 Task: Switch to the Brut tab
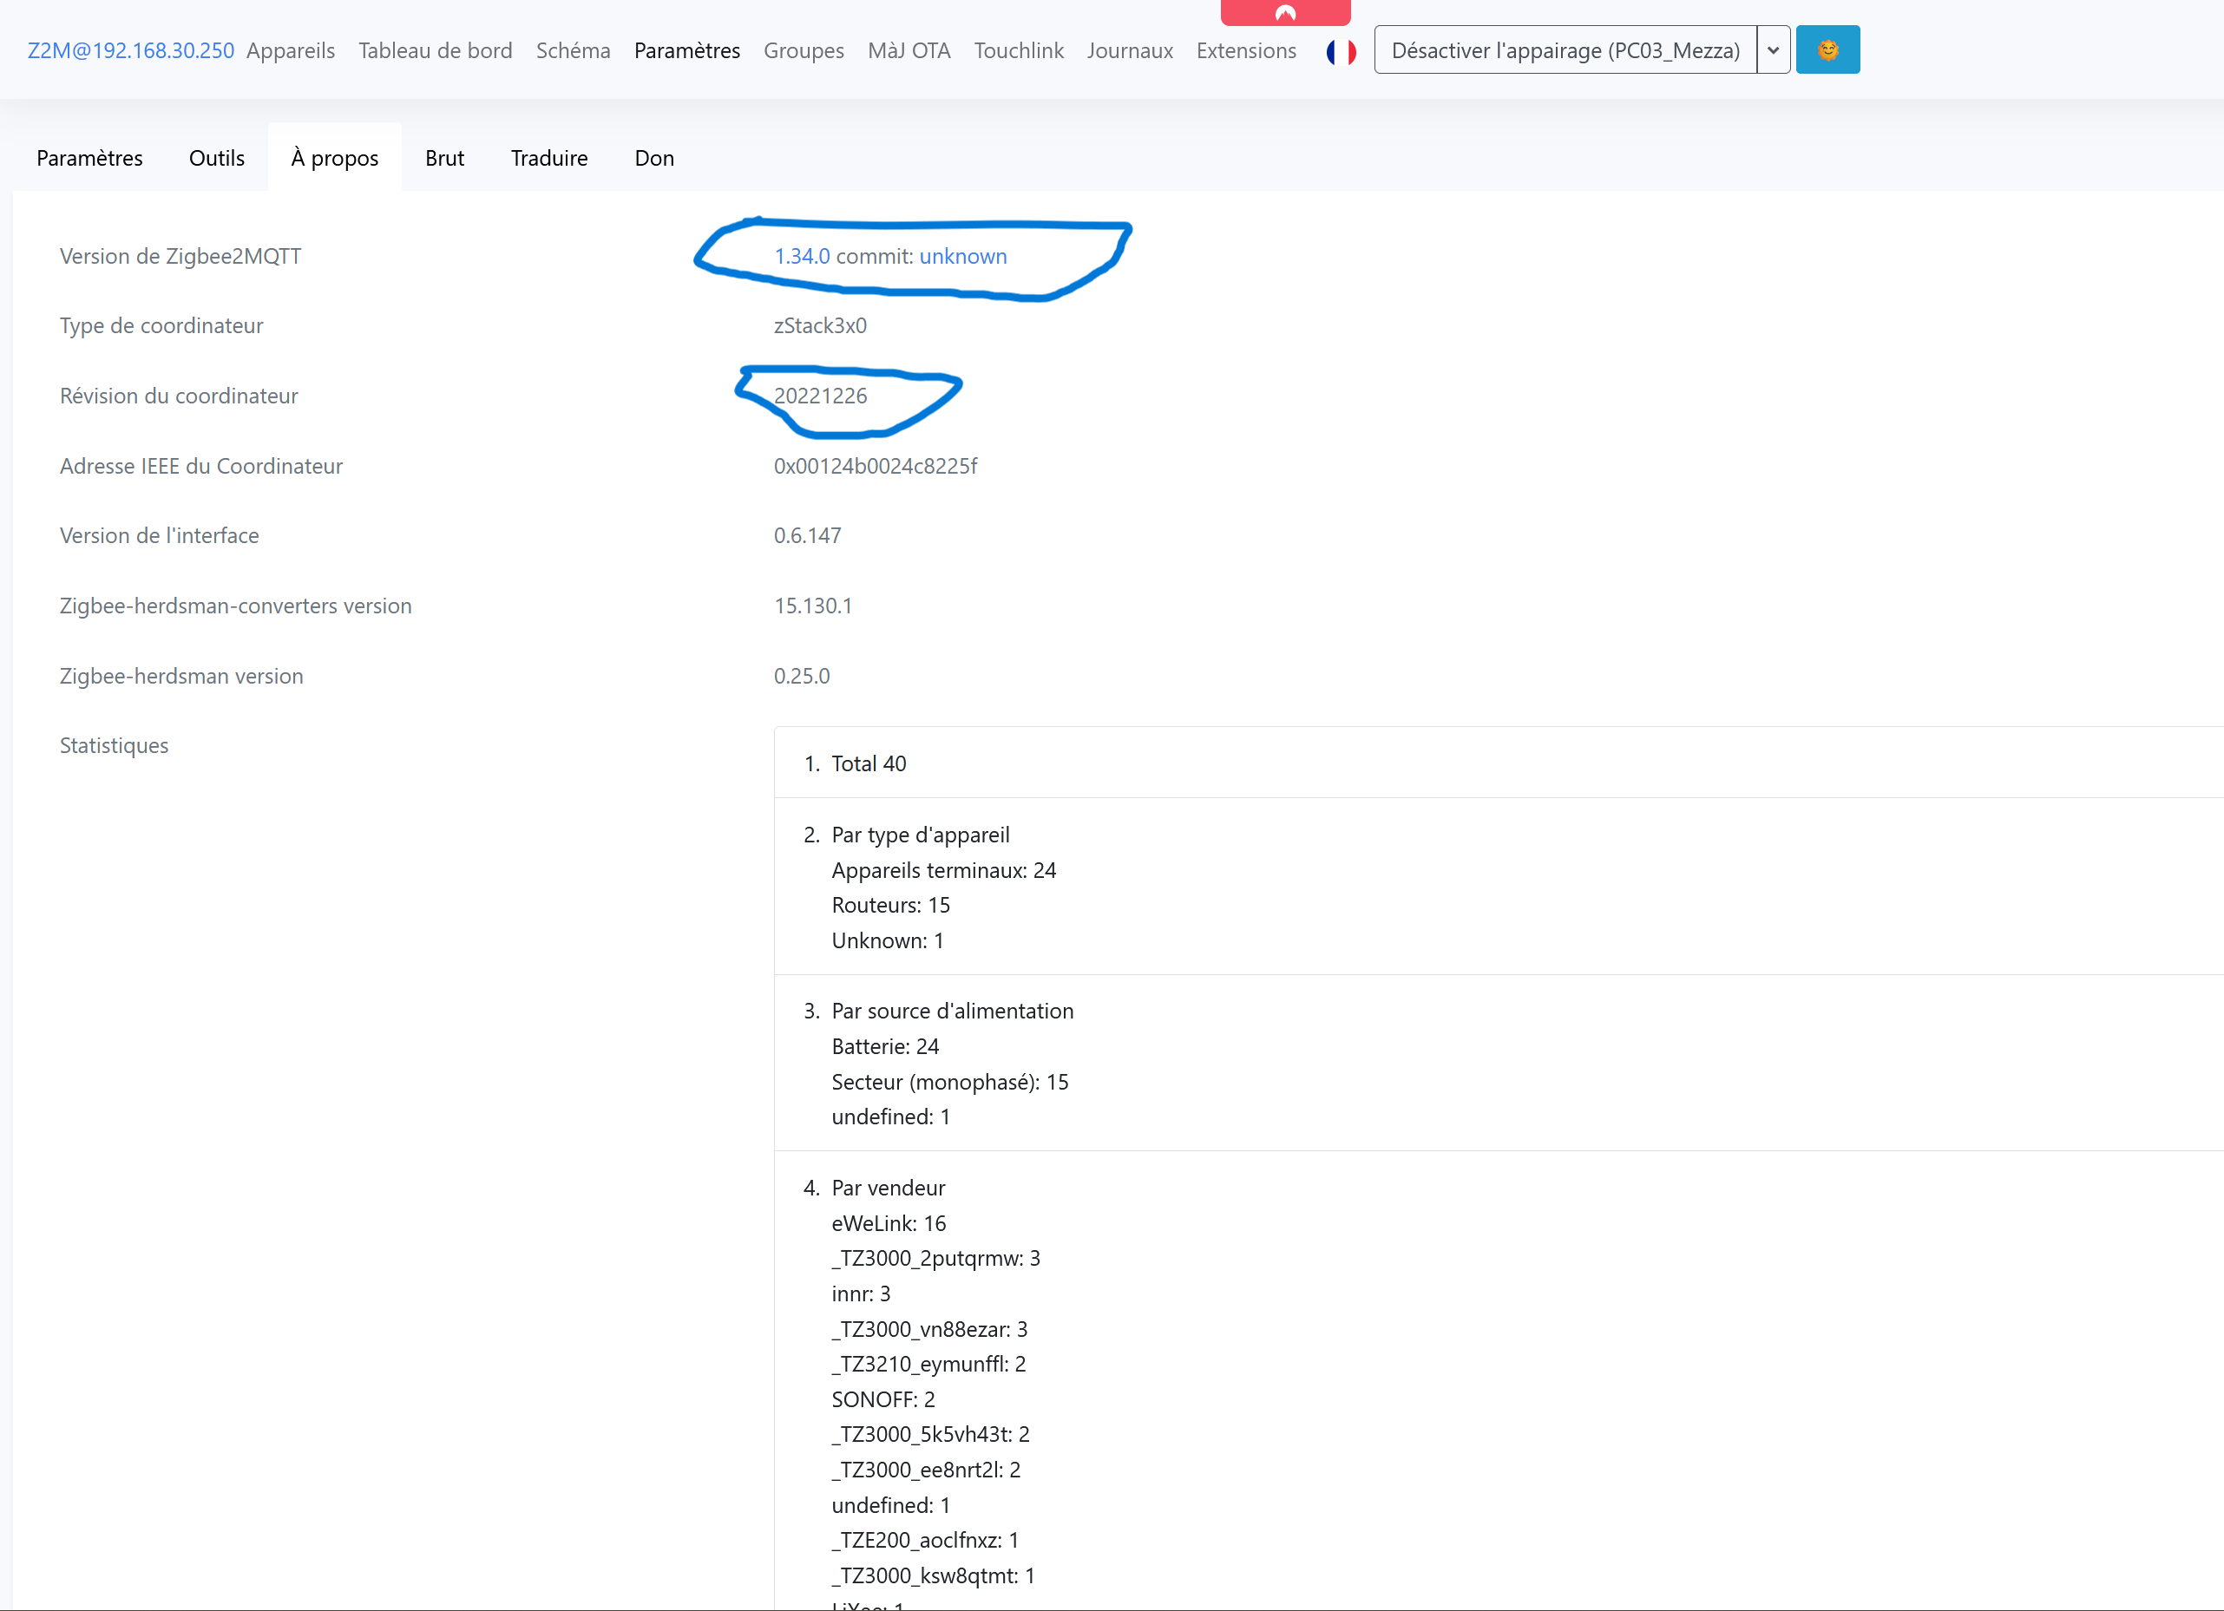pos(444,158)
